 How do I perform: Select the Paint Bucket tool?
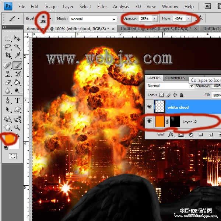(x=17, y=82)
